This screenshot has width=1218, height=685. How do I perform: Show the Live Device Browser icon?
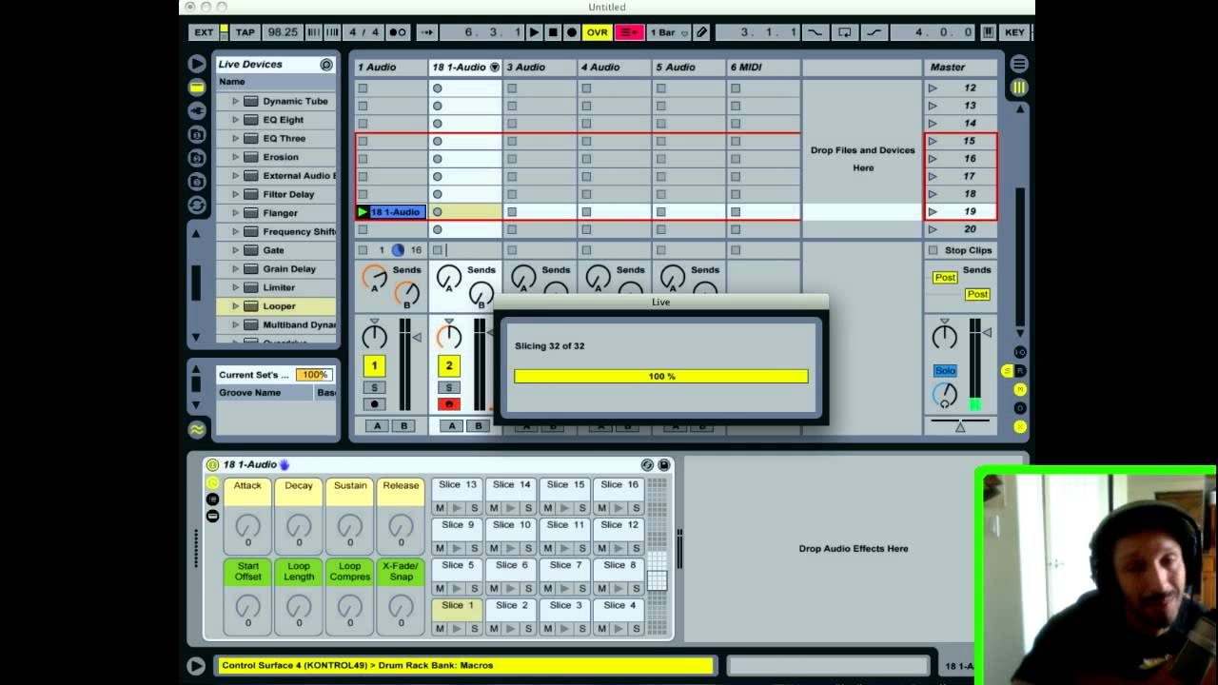(x=197, y=88)
